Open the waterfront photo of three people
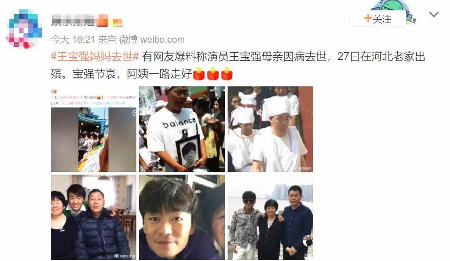Screen dimensions: 450x261 (x=270, y=217)
